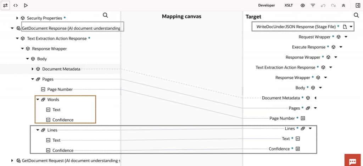Click the undo arrow icon
Viewport: 363px width, 166px height.
point(323,6)
